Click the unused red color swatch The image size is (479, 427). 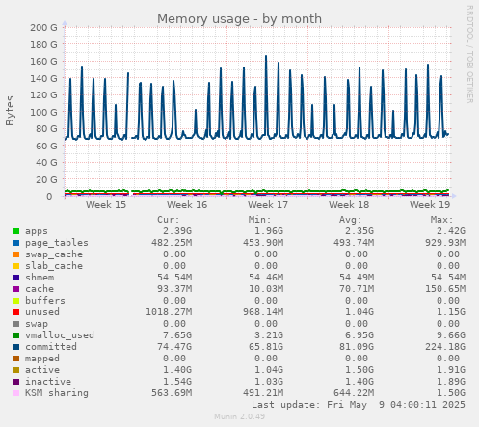tap(16, 312)
